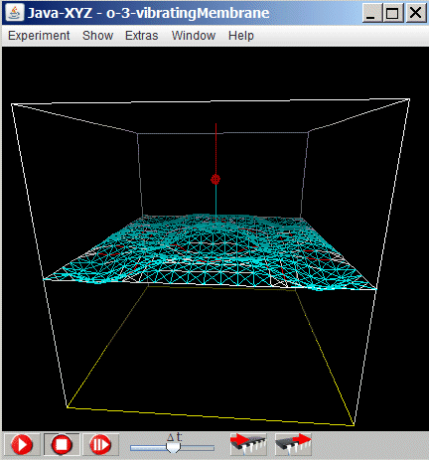Open the Window menu
Image resolution: width=429 pixels, height=460 pixels.
[194, 36]
